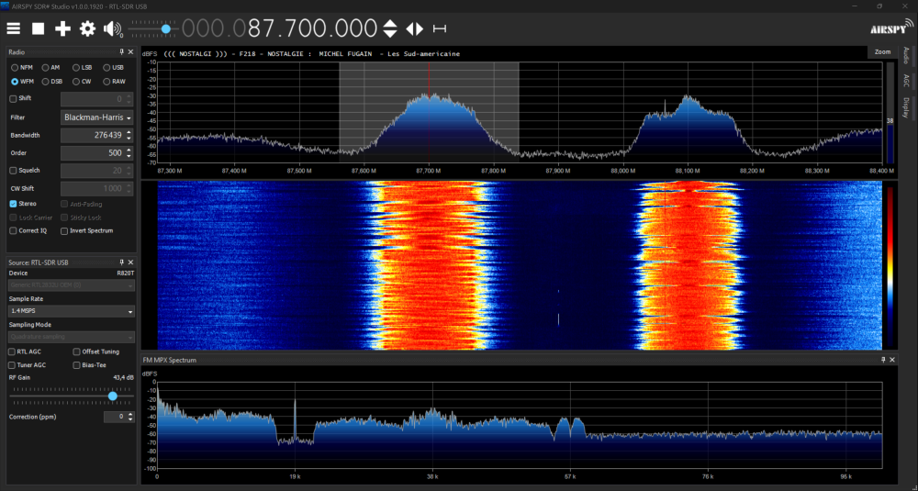Pin the Source: RTL-SDR USB panel
The width and height of the screenshot is (918, 491).
(x=122, y=262)
